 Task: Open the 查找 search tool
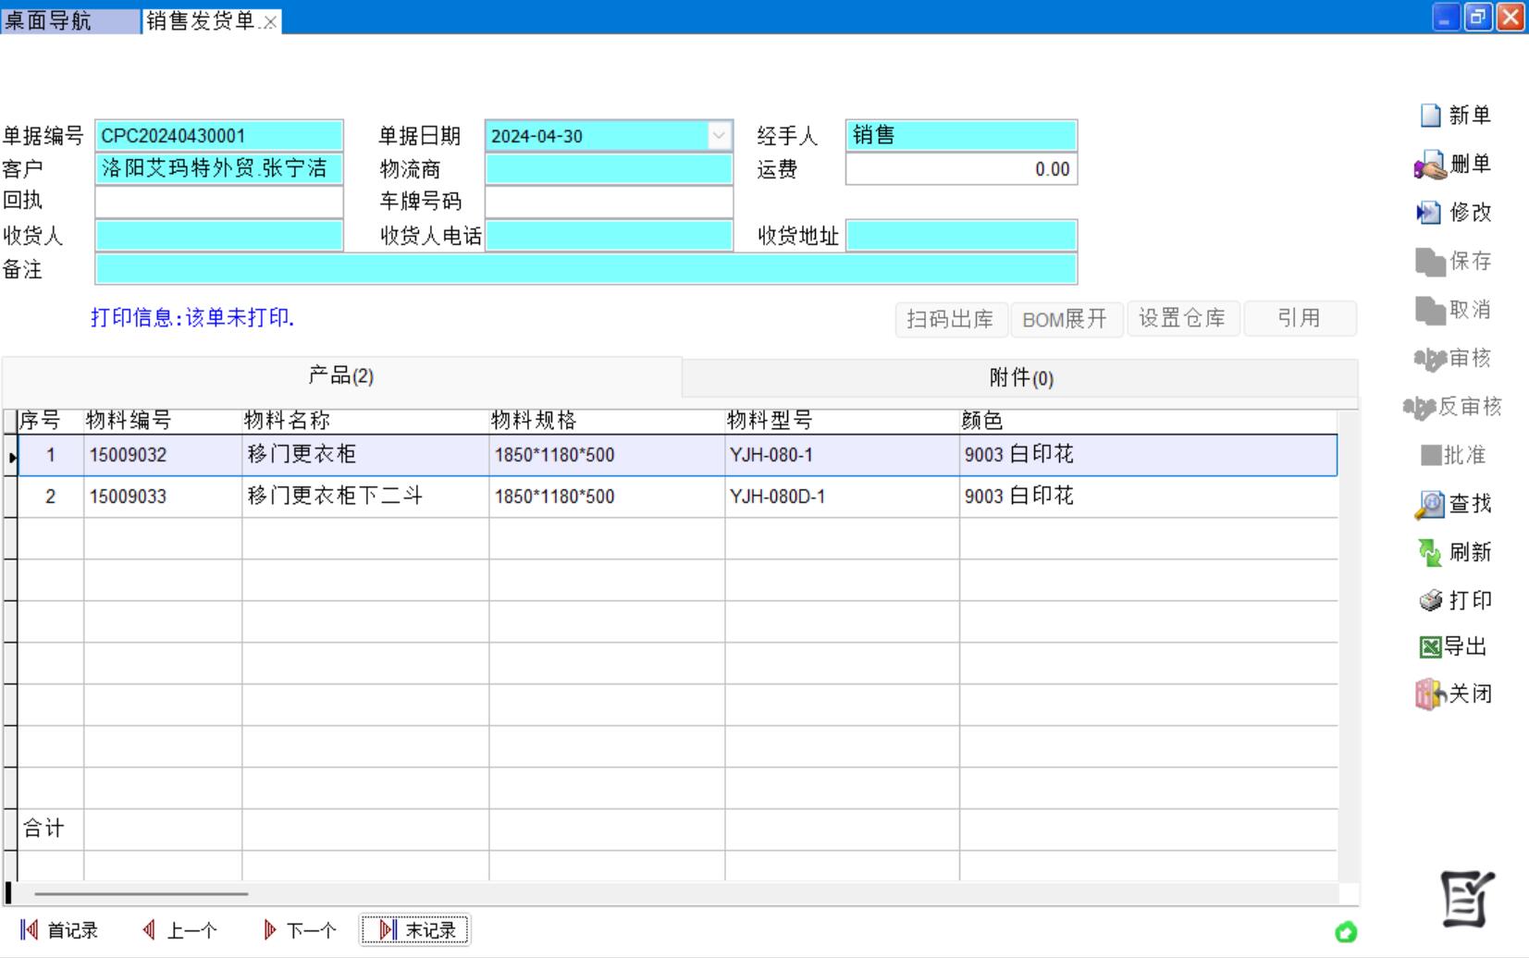tap(1430, 504)
